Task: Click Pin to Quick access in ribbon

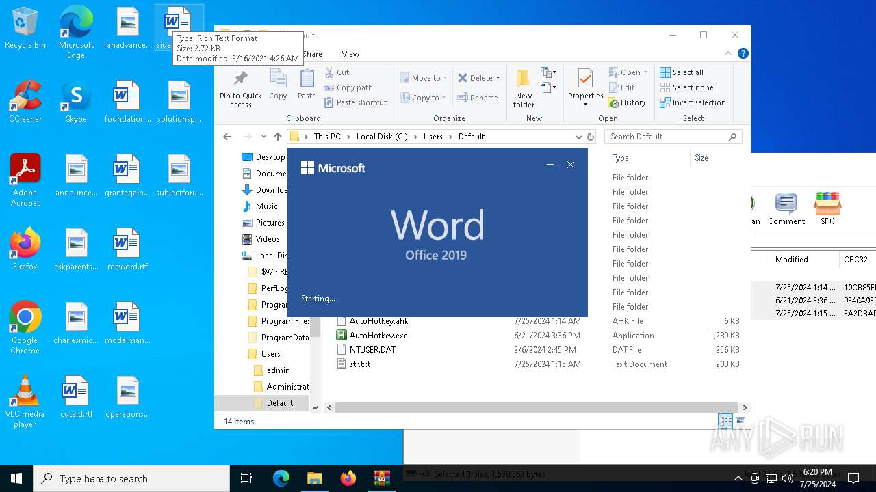Action: pos(241,89)
